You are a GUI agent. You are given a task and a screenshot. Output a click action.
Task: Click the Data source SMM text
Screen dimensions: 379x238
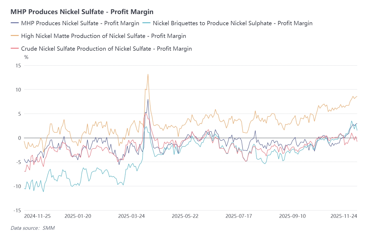coord(33,228)
